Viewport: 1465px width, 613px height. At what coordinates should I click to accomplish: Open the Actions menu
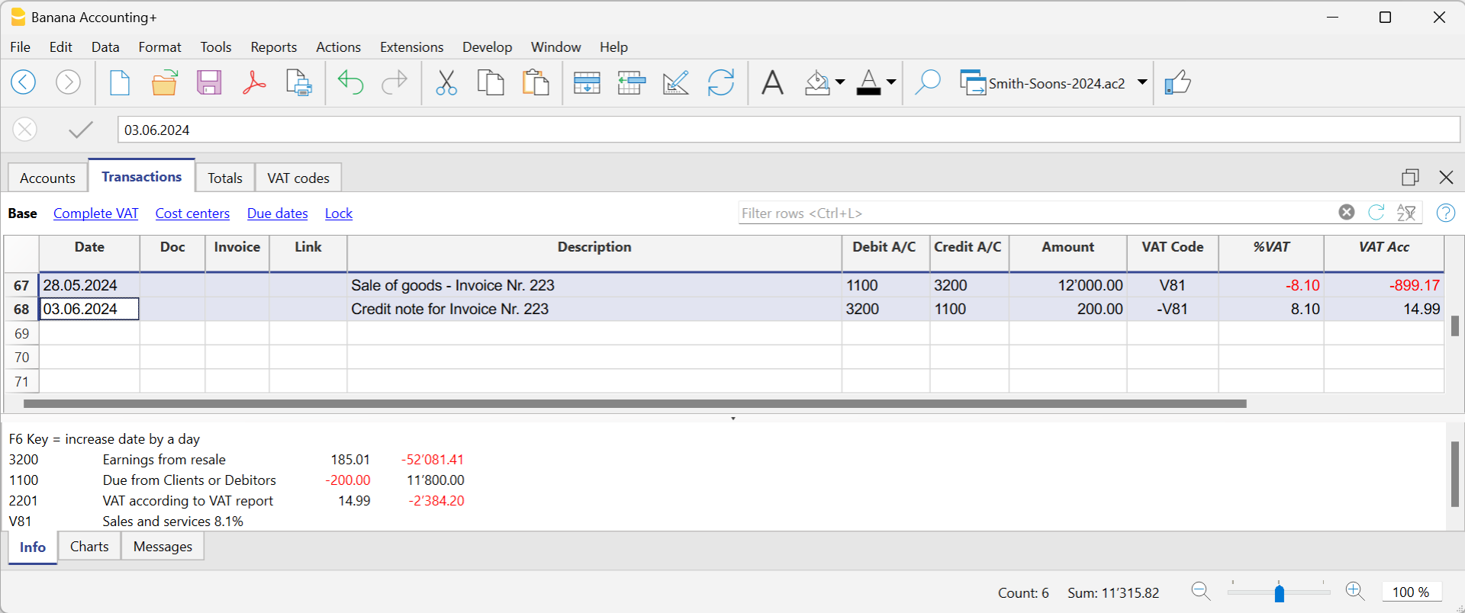(338, 47)
